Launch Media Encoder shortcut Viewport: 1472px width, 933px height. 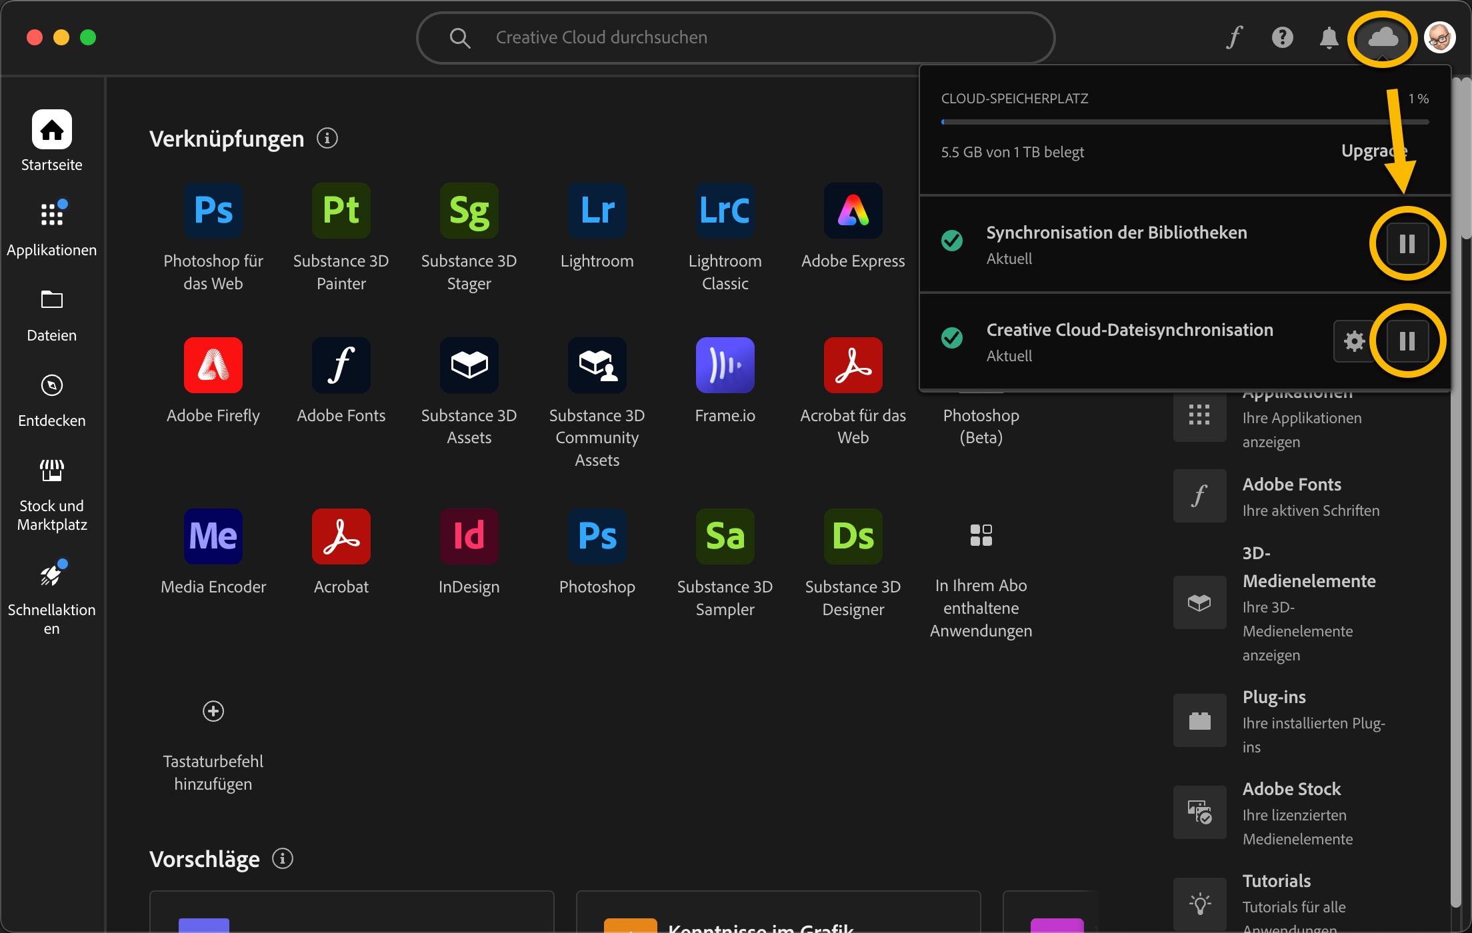click(x=213, y=536)
